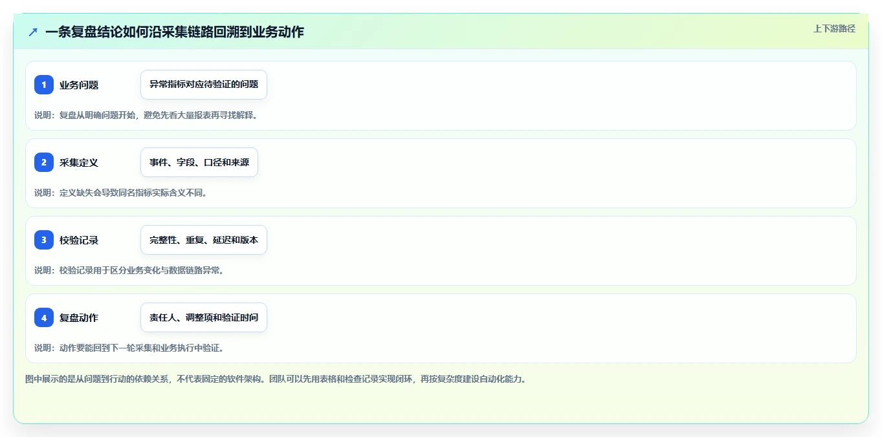Click the note 说明：动作要能回到下一轮采集
This screenshot has height=437, width=882.
129,348
